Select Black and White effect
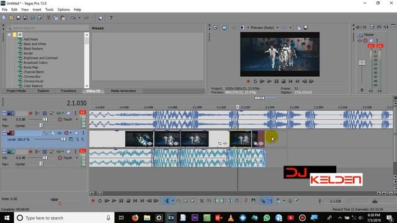Viewport: 397px width, 223px height. 35,44
